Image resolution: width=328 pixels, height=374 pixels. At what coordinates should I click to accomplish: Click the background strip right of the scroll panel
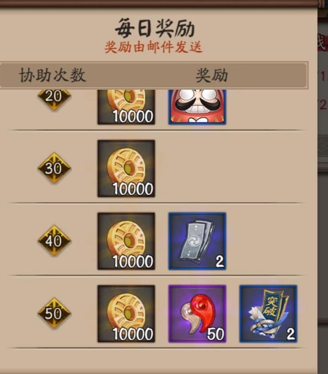[323, 238]
